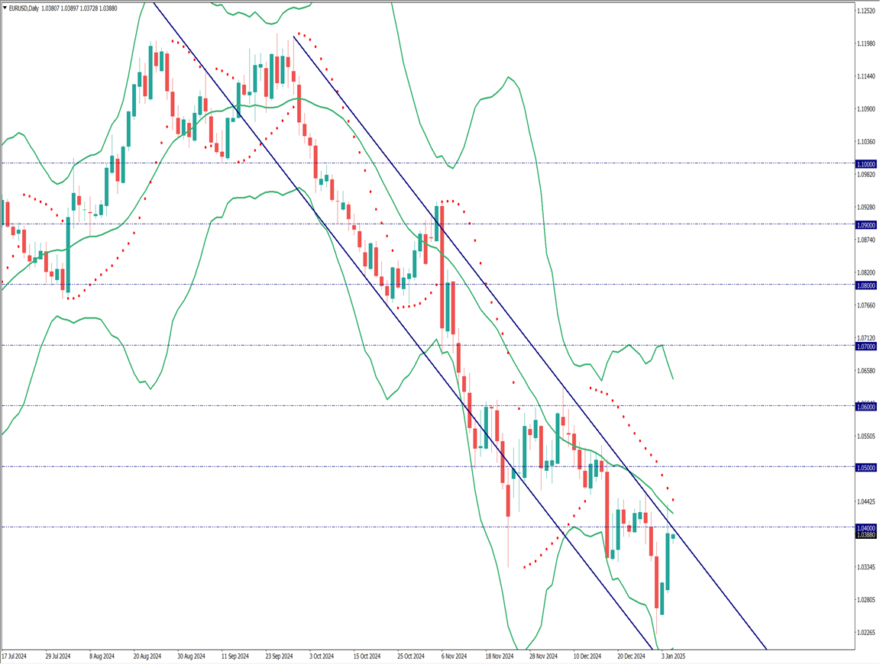Click the 8 Aug 2024 date label

102,656
